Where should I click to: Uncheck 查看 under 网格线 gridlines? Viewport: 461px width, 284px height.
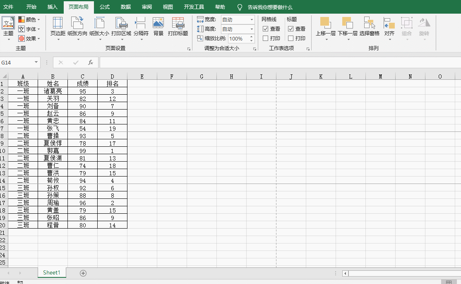tap(265, 29)
